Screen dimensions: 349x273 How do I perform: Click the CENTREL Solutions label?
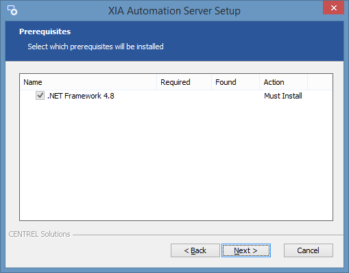[39, 234]
